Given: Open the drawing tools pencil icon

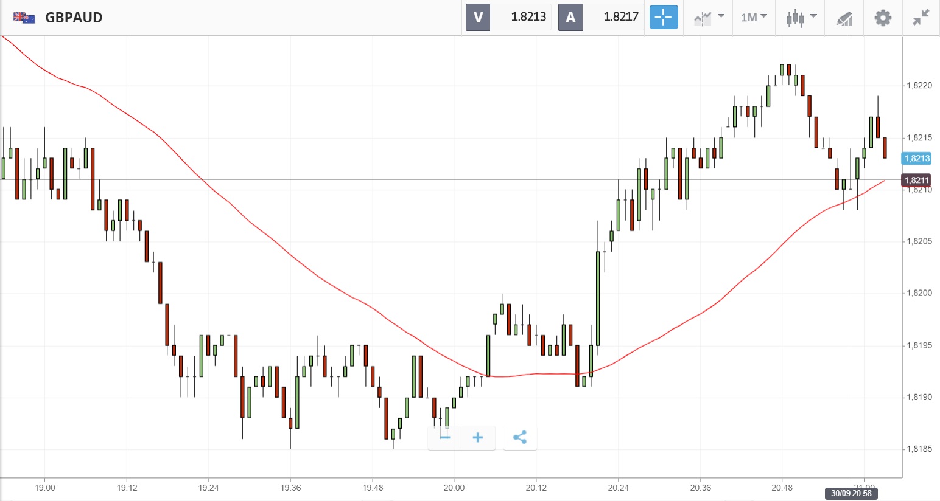Looking at the screenshot, I should coord(844,18).
